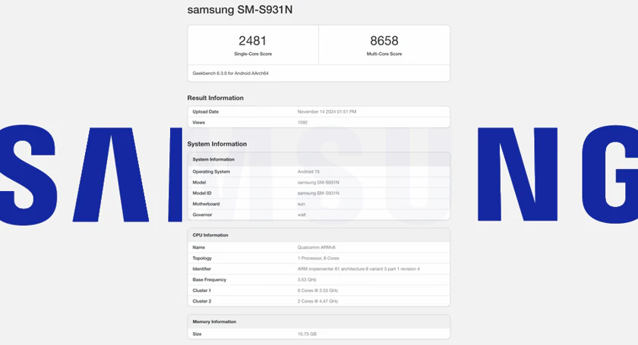
Task: Click the Memory Information table header
Action: 214,321
